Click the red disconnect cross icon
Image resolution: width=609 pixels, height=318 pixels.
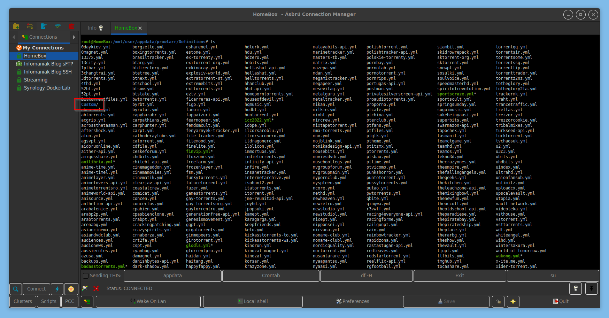(96, 288)
